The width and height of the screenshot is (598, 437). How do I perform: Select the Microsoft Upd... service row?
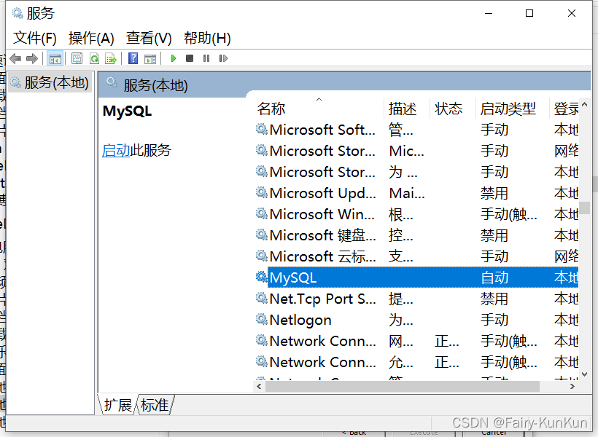(x=416, y=194)
